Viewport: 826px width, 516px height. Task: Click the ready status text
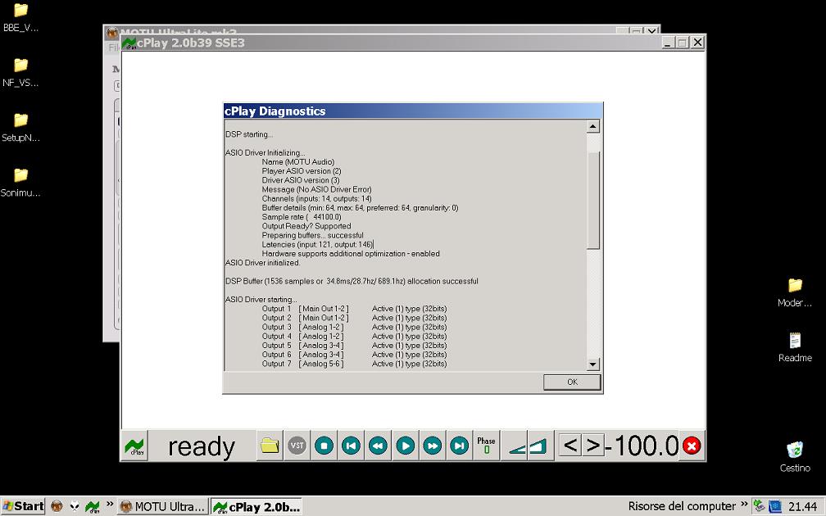pos(202,447)
